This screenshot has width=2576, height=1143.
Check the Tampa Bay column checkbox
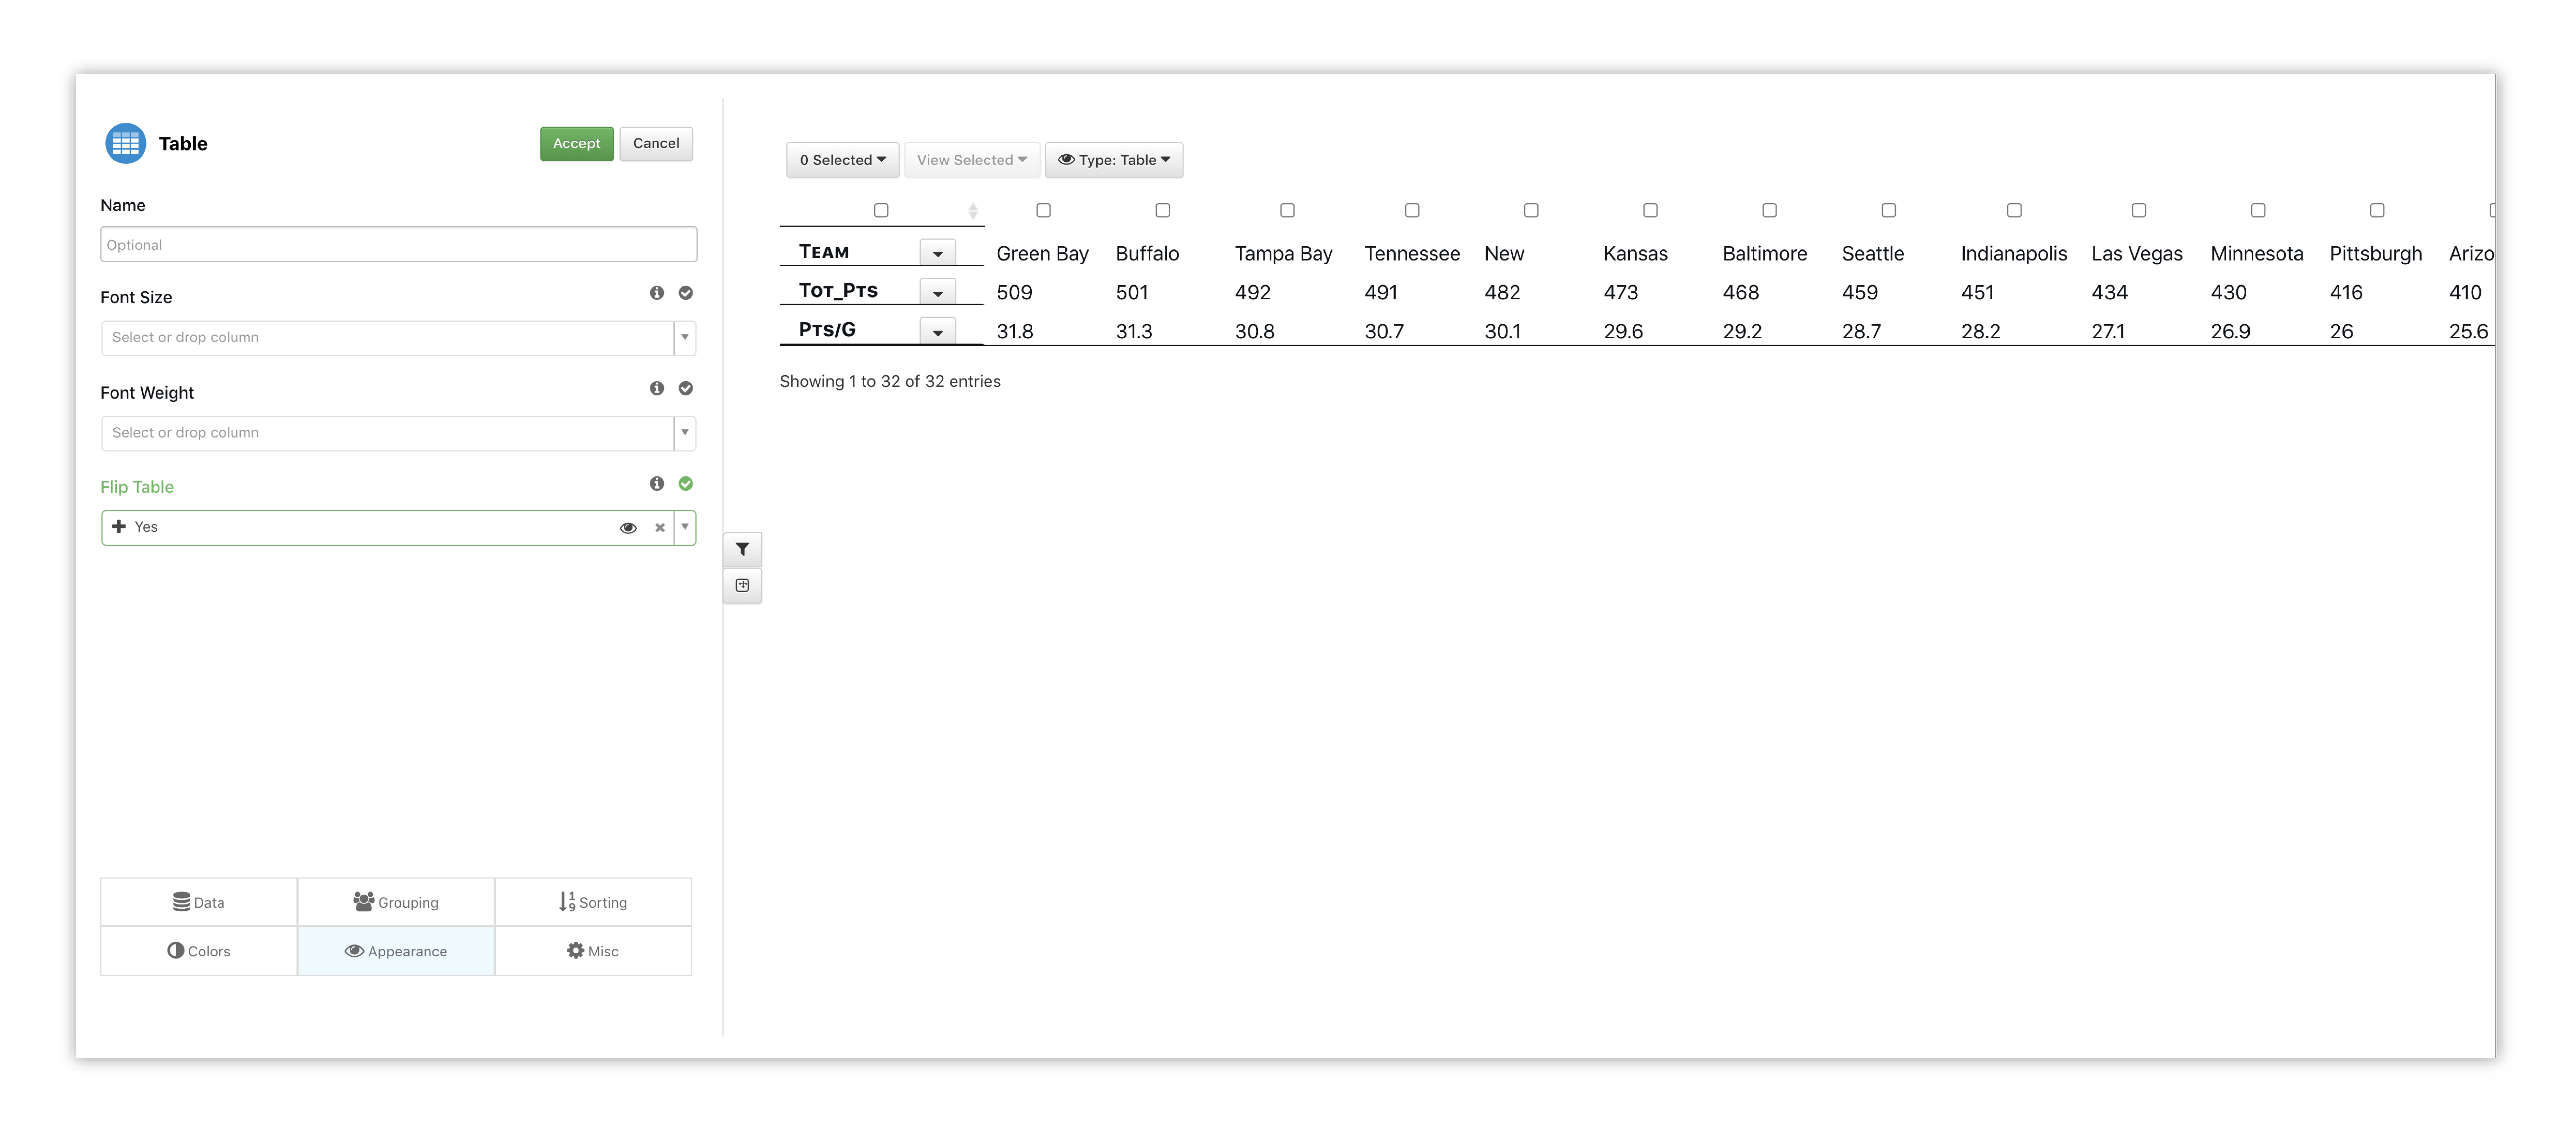pyautogui.click(x=1287, y=210)
